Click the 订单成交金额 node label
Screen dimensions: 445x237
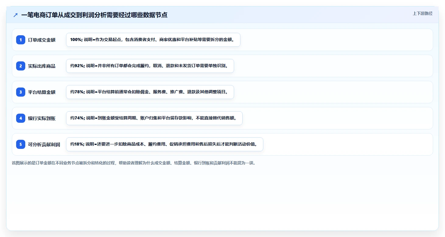click(x=42, y=40)
